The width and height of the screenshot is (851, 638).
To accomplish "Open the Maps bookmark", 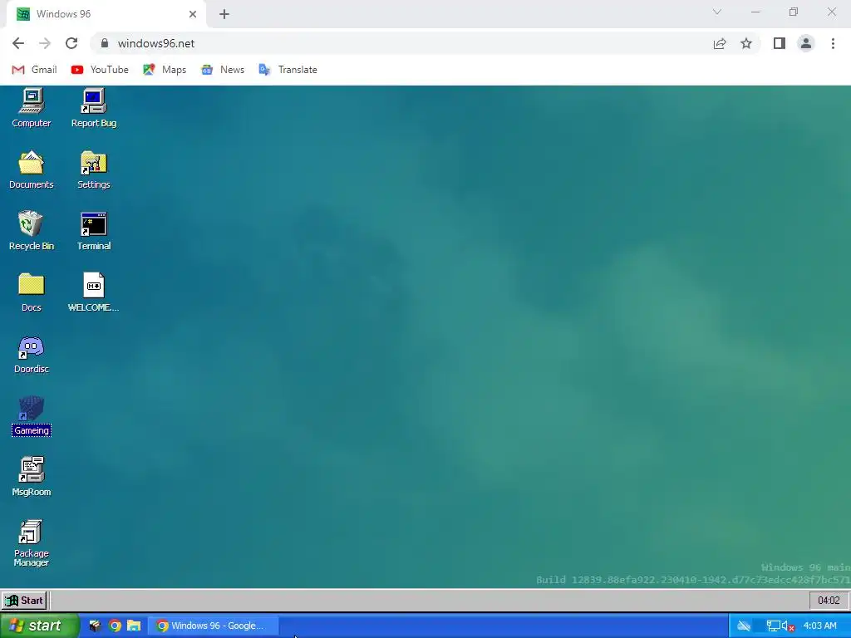I will (165, 70).
